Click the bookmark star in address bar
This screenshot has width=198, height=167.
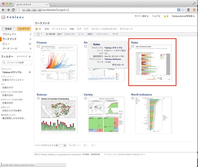point(183,10)
